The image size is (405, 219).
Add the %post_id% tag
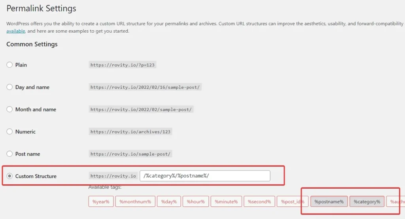(x=293, y=202)
